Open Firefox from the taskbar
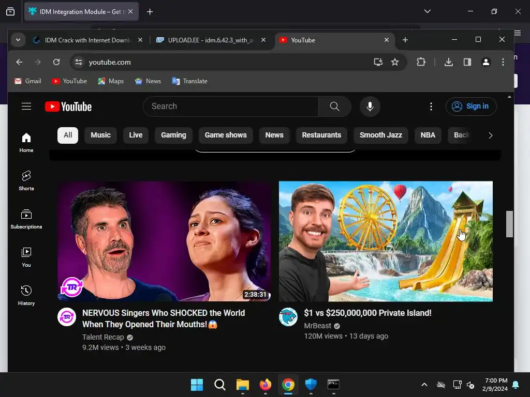The image size is (530, 397). [x=266, y=385]
